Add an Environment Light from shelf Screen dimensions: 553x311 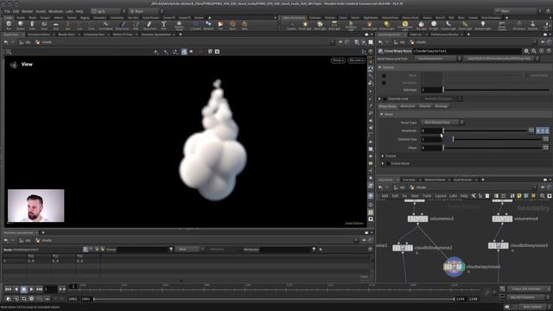coord(405,25)
